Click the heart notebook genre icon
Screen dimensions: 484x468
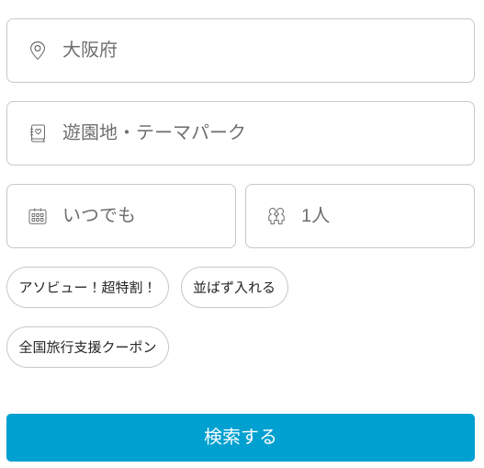click(38, 133)
